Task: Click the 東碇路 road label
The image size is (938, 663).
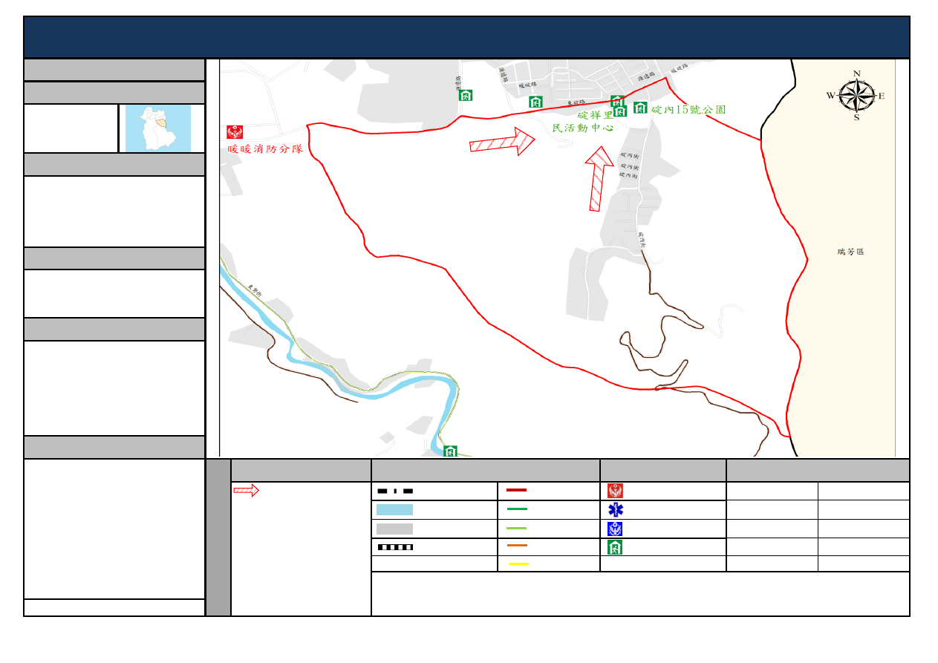Action: (x=576, y=102)
